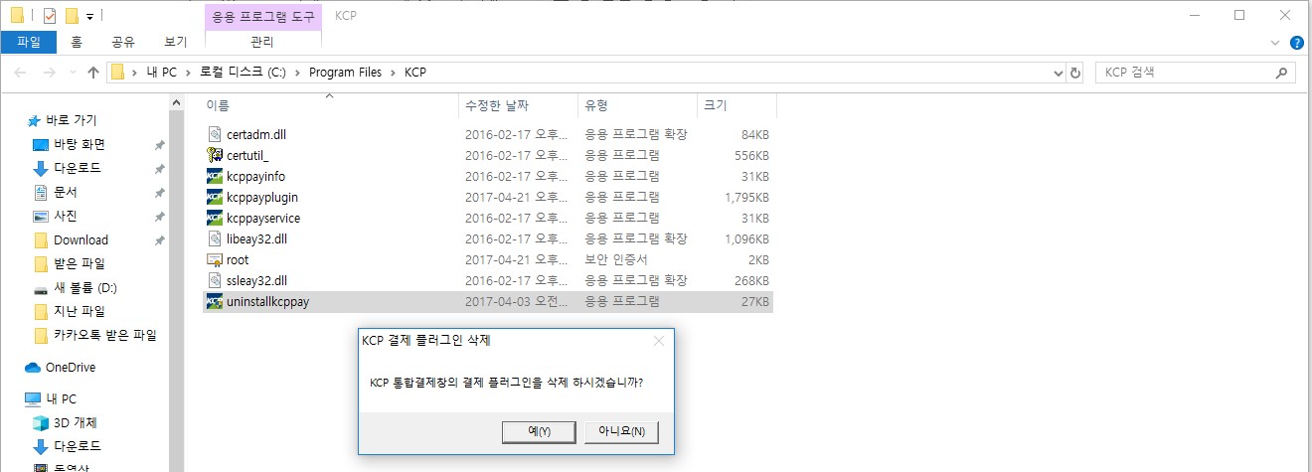1312x472 pixels.
Task: Open the 지난 파일 folder in sidebar
Action: point(80,311)
